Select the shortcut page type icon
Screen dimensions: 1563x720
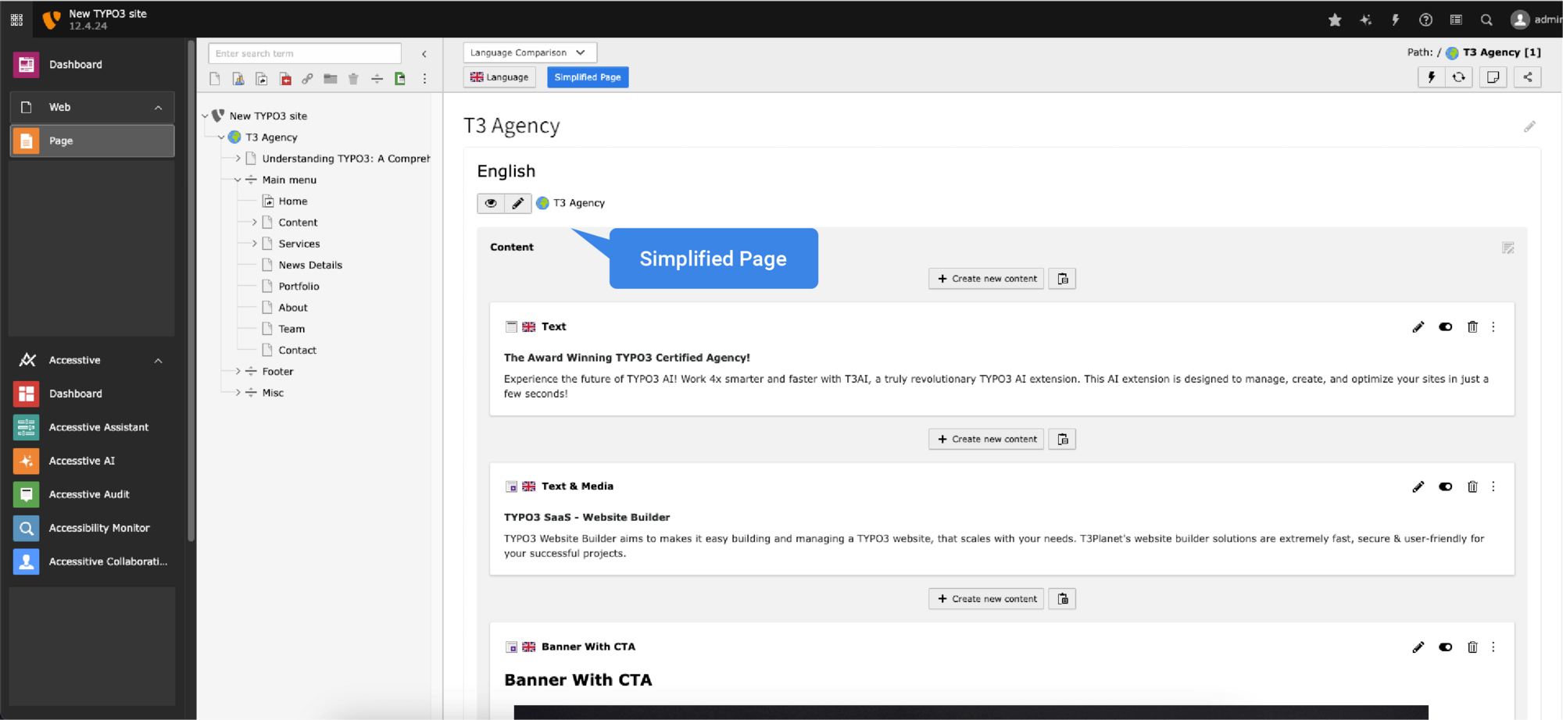click(x=262, y=79)
